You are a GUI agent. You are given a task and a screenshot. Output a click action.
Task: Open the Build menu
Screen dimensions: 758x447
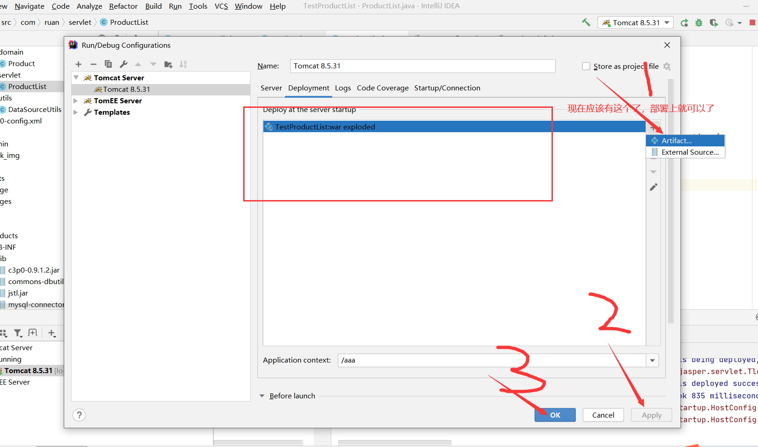point(153,6)
